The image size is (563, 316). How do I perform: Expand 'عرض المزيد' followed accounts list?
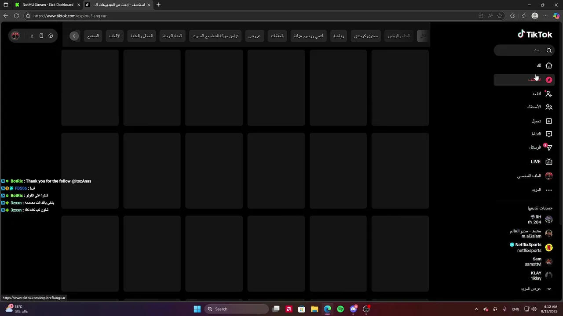pyautogui.click(x=536, y=289)
